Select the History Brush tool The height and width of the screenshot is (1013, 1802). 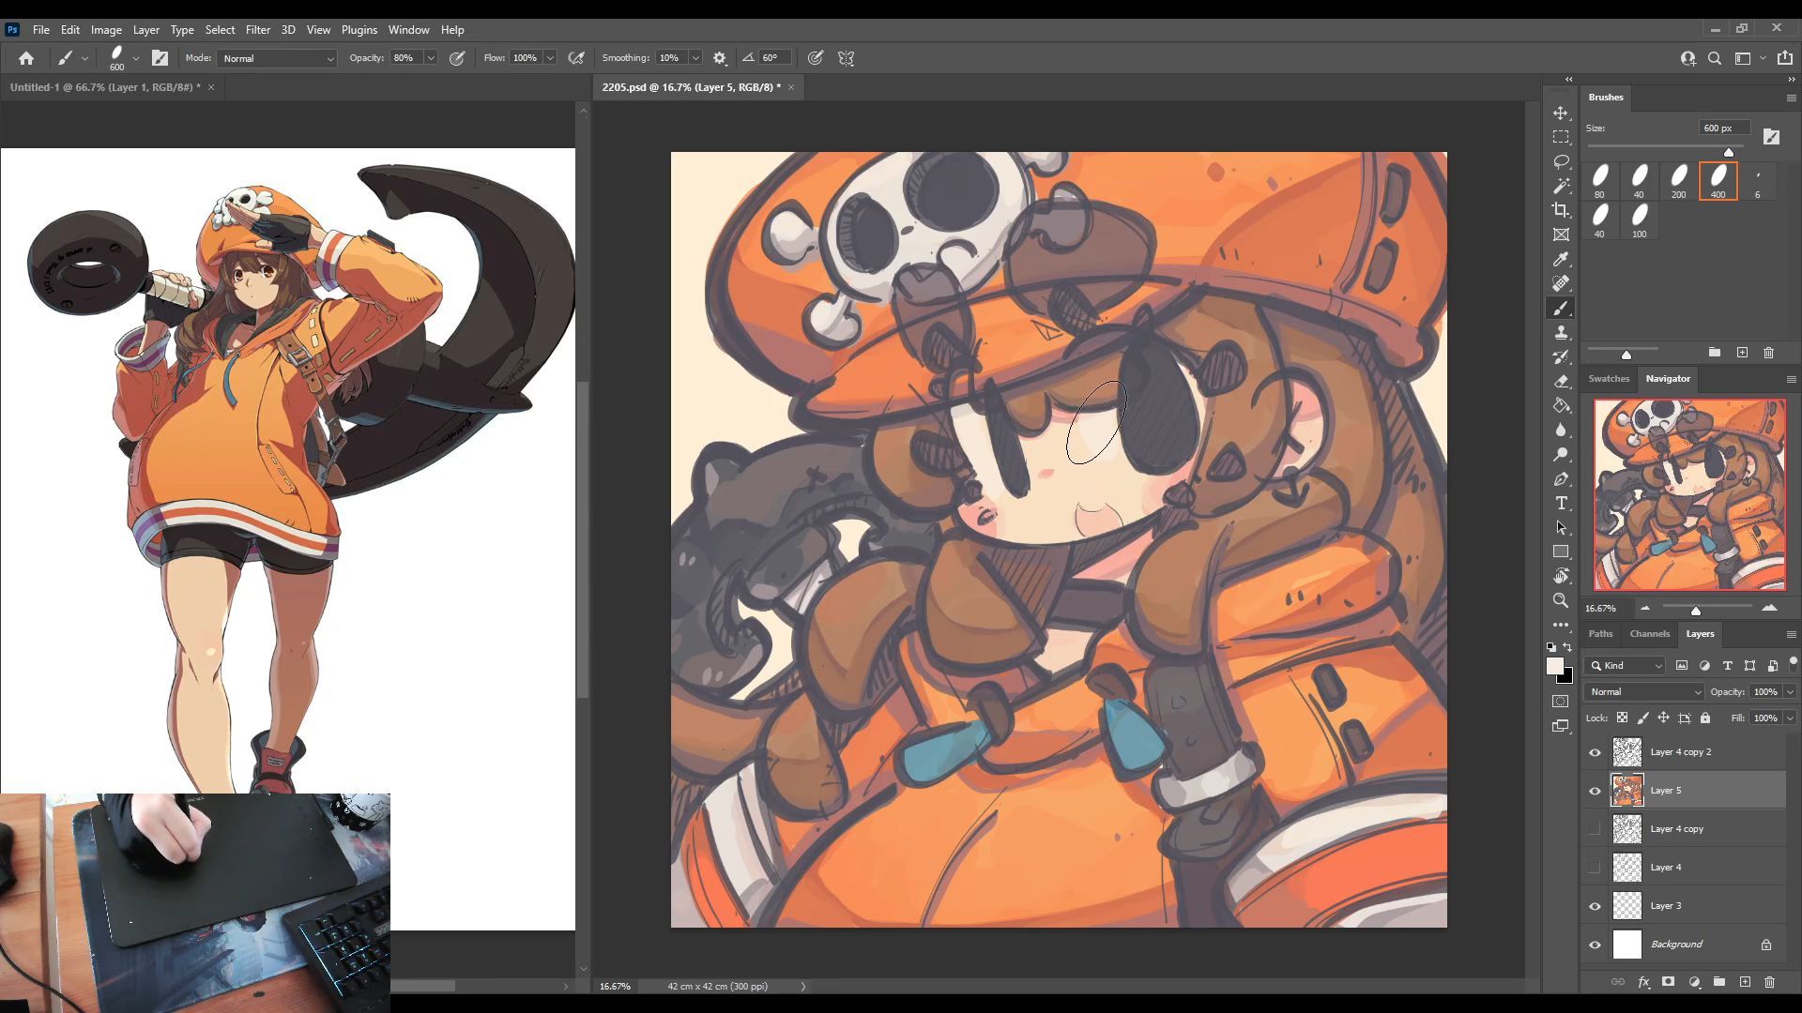[x=1561, y=357]
